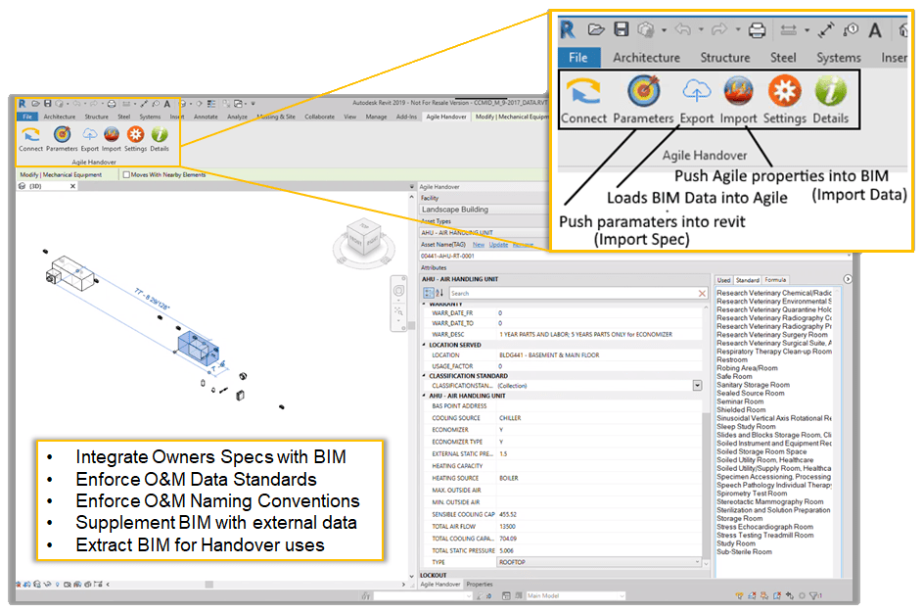Click Import flame icon in main Revit ribbon
Image resolution: width=923 pixels, height=613 pixels.
point(112,135)
